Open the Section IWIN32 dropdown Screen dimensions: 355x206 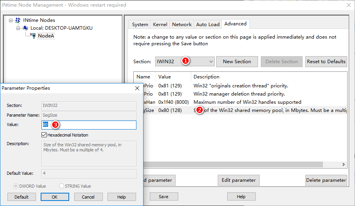pyautogui.click(x=185, y=61)
